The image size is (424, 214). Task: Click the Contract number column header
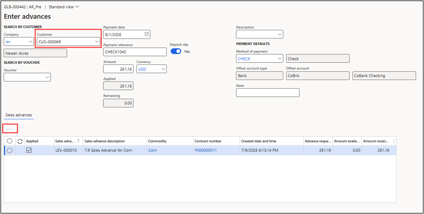click(x=216, y=141)
